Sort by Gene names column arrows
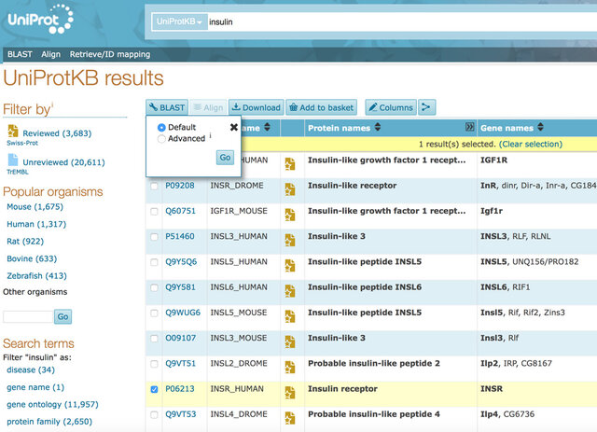 coord(540,127)
